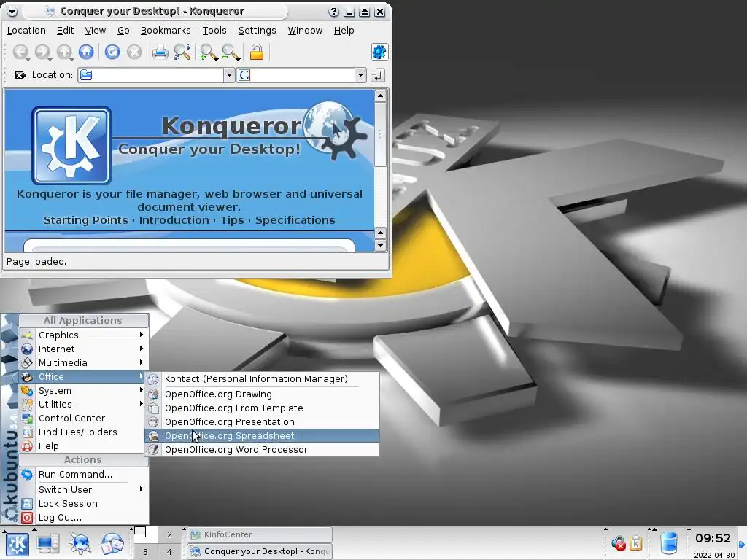747x560 pixels.
Task: Launch OpenOffice.org Word Processor
Action: 262,449
